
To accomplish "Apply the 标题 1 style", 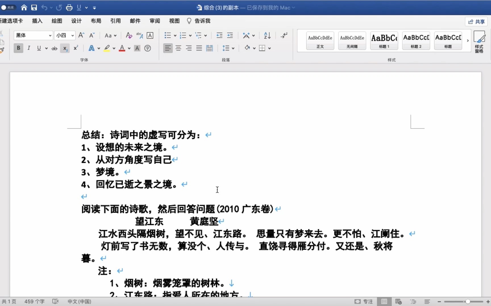I will tap(384, 41).
